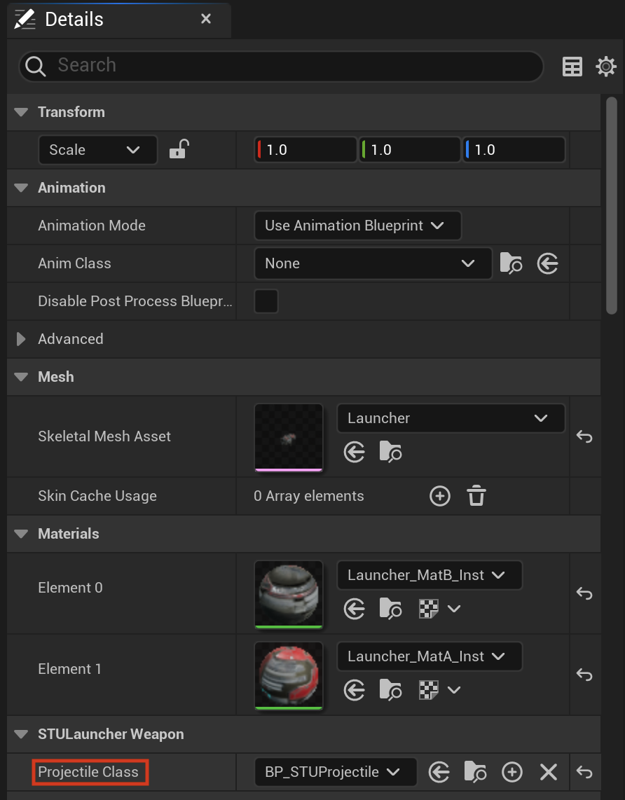625x800 pixels.
Task: Toggle the Scale lock icon
Action: click(179, 149)
